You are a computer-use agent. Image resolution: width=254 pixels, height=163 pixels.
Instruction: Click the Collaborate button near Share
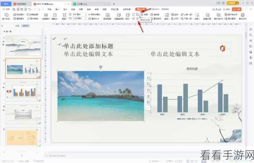[227, 9]
